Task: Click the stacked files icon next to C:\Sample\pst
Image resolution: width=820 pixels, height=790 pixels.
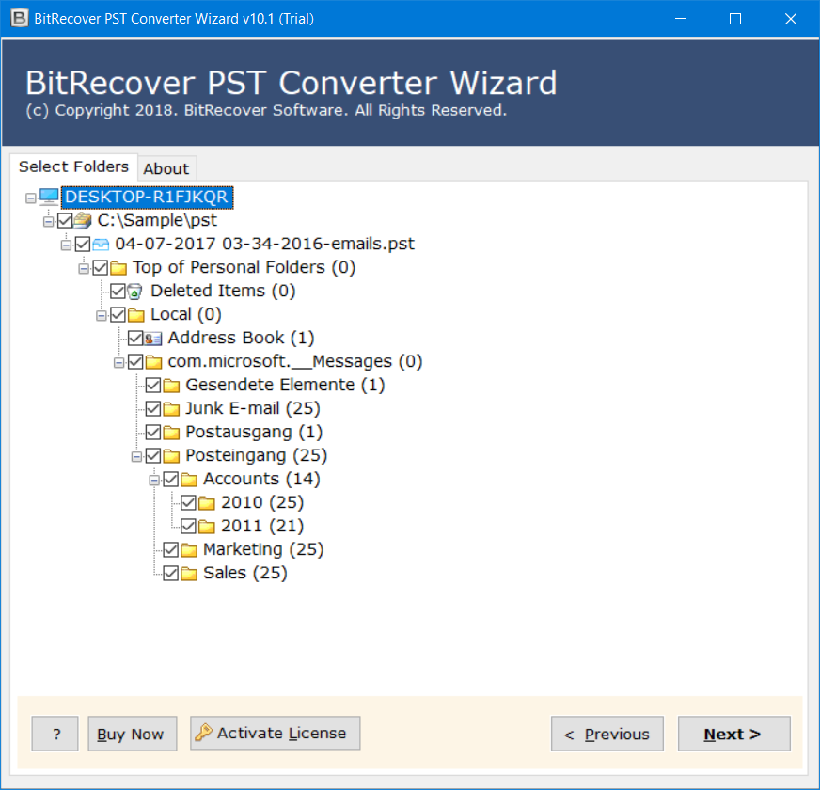Action: click(83, 221)
